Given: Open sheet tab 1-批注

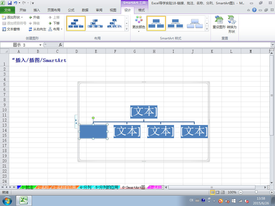Looking at the screenshot, I should click(27, 187).
